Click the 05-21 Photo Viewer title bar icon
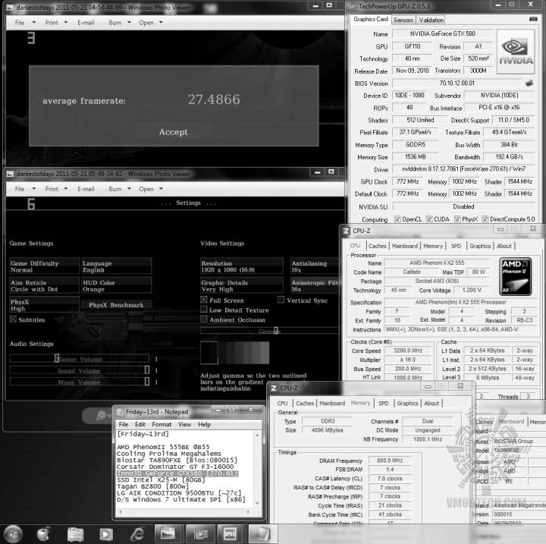 click(x=10, y=174)
